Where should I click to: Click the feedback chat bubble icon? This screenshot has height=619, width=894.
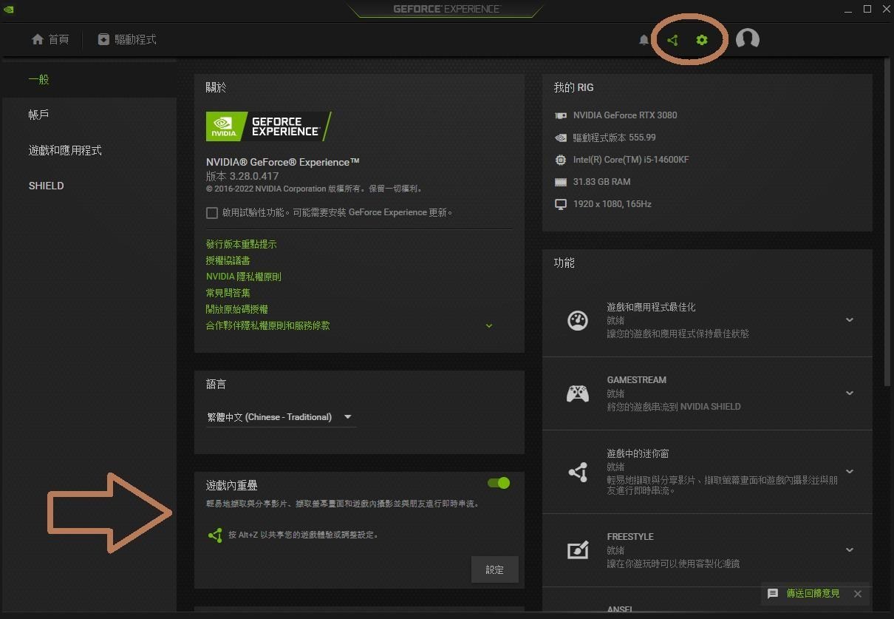[773, 594]
